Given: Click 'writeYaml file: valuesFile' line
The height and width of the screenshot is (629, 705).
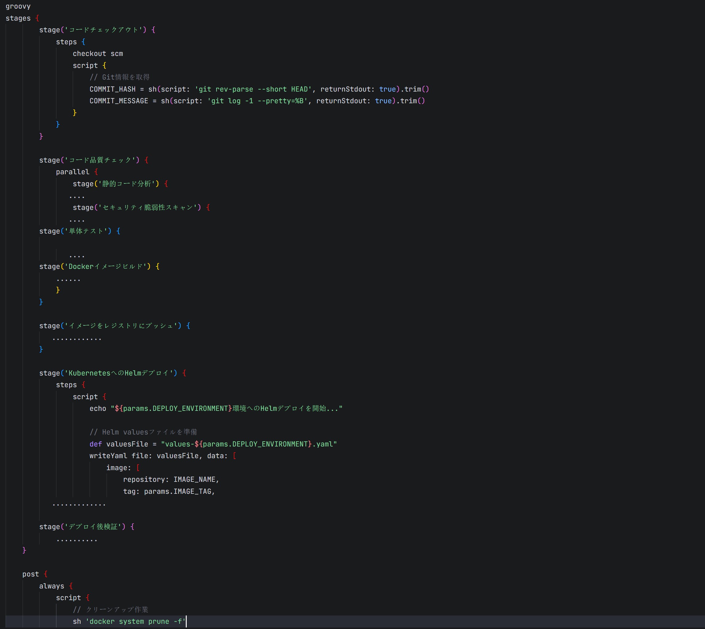Looking at the screenshot, I should [x=144, y=456].
